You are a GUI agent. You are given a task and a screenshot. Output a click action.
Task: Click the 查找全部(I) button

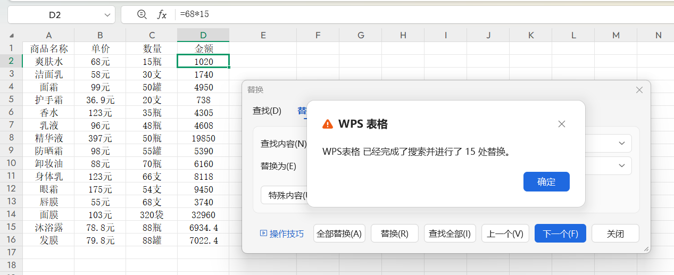tap(450, 234)
